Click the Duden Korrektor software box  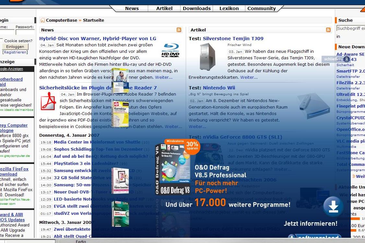point(120,114)
